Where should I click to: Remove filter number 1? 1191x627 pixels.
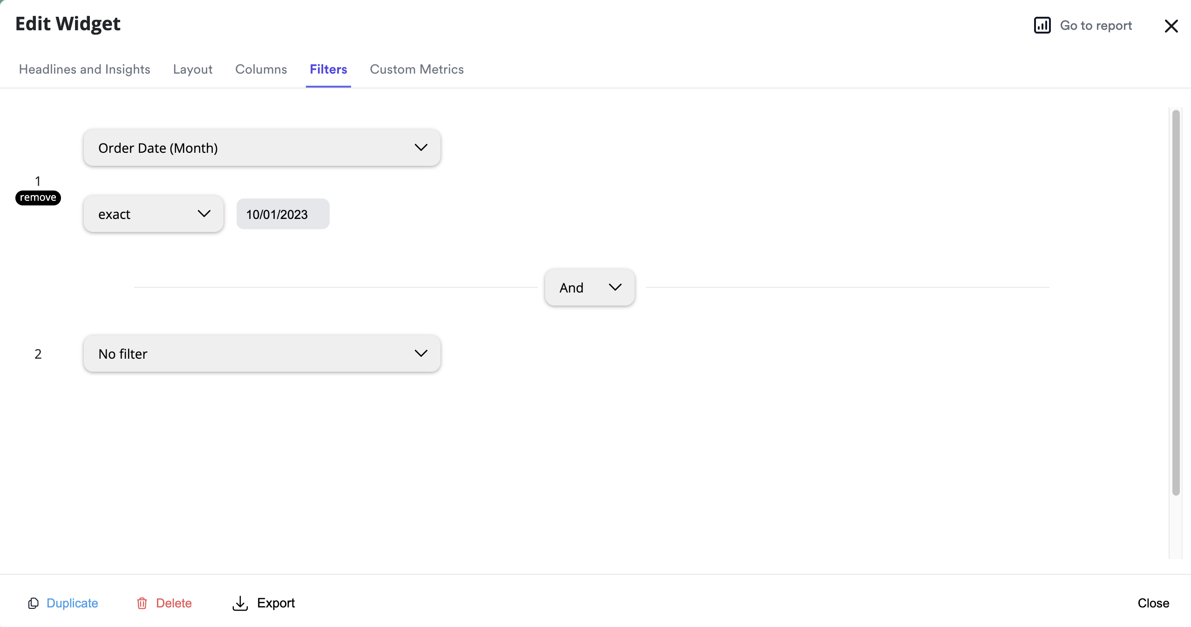[x=38, y=198]
